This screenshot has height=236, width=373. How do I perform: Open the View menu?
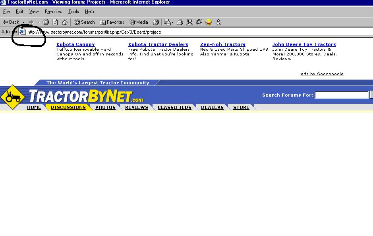[x=34, y=11]
